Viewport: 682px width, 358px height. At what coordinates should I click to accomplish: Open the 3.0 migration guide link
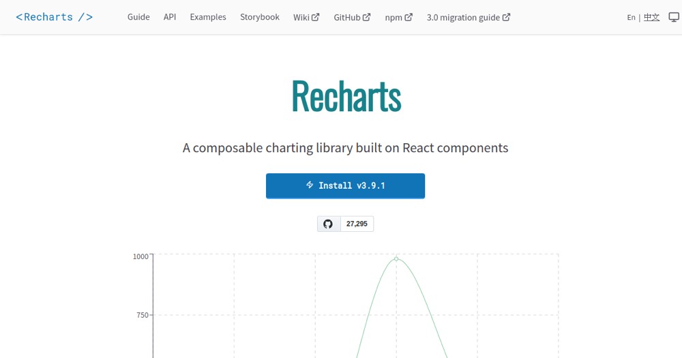point(469,18)
